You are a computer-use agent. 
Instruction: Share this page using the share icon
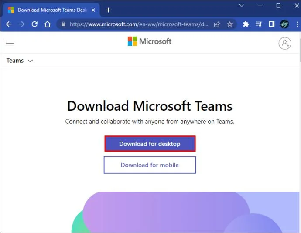[217, 24]
